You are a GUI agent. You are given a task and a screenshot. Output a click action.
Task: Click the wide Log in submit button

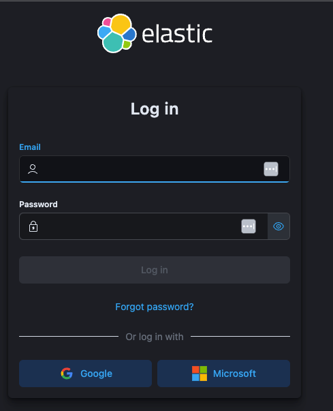coord(155,270)
